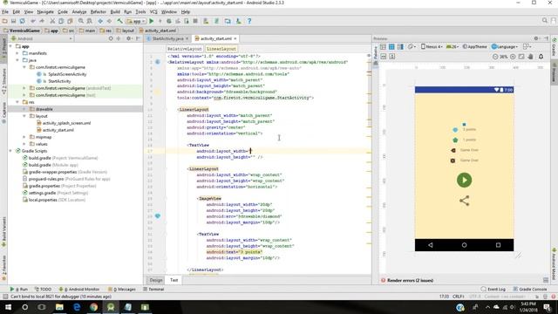
Task: Toggle Design surface view mode
Action: 383,47
